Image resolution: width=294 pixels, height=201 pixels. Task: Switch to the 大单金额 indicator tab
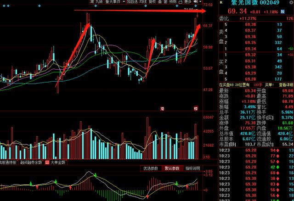(58, 162)
